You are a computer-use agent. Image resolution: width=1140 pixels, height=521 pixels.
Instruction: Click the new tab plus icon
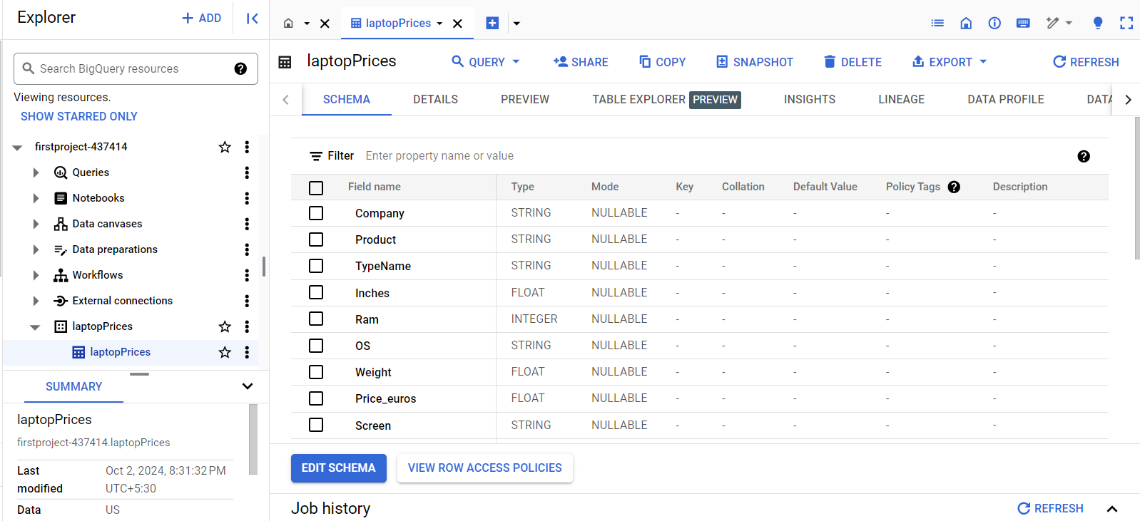click(492, 23)
